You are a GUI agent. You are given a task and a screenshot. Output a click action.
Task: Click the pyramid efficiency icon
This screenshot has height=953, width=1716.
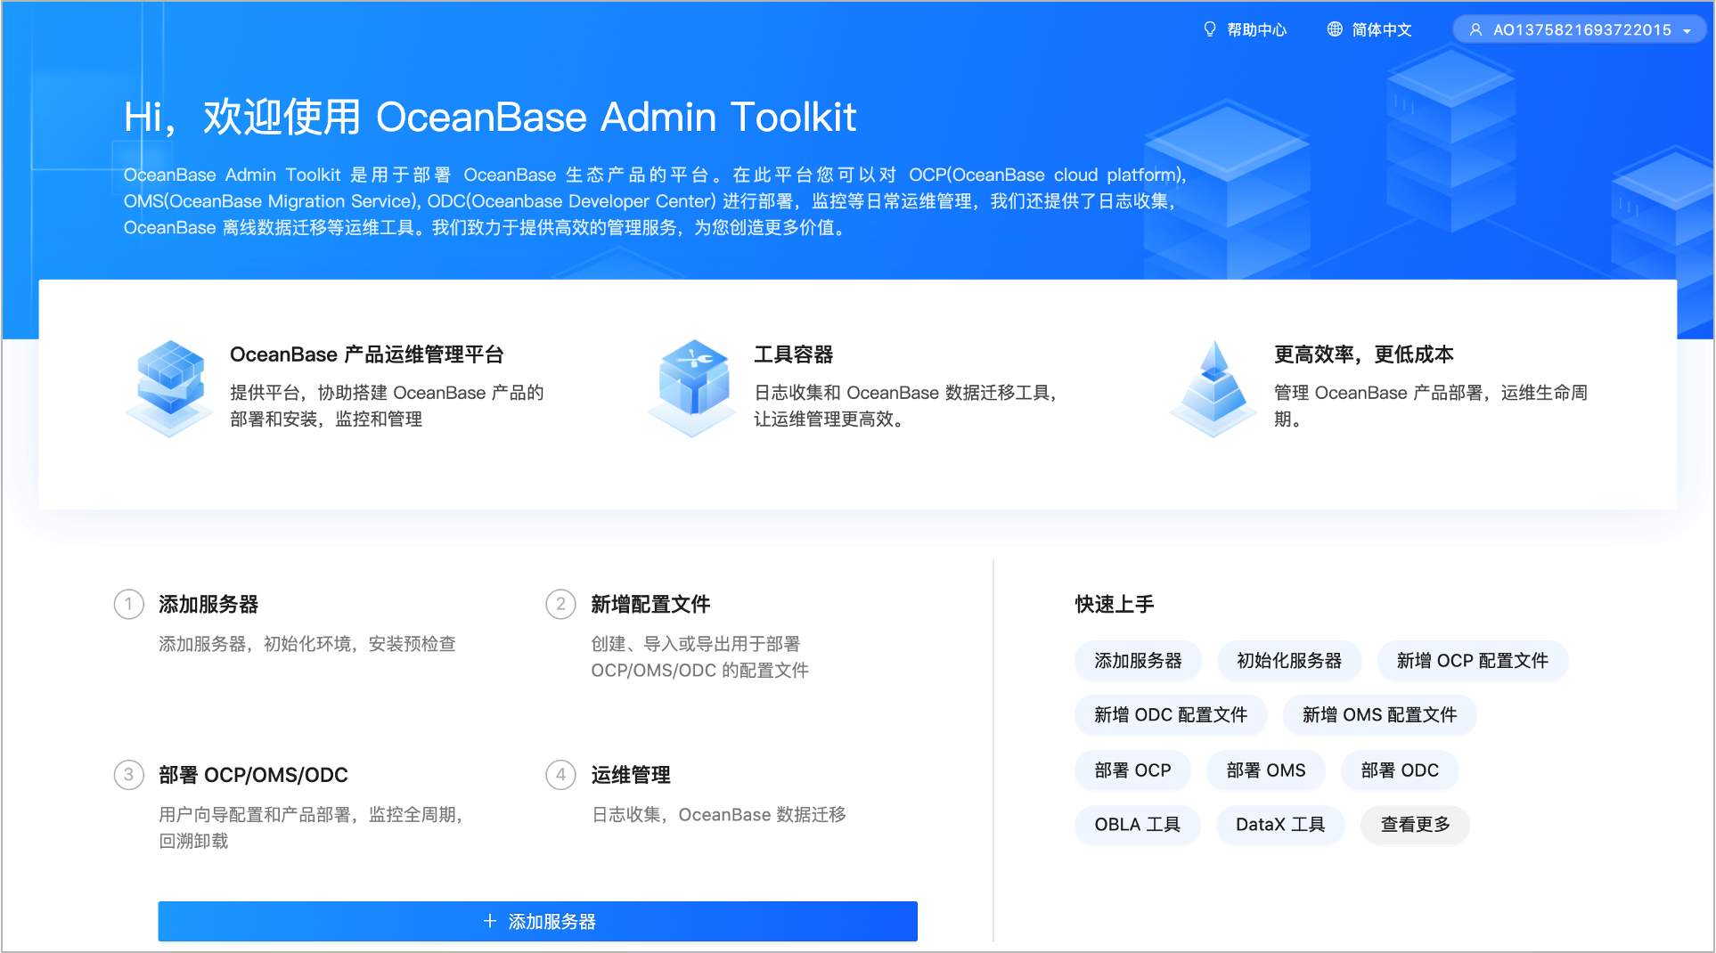tap(1213, 388)
